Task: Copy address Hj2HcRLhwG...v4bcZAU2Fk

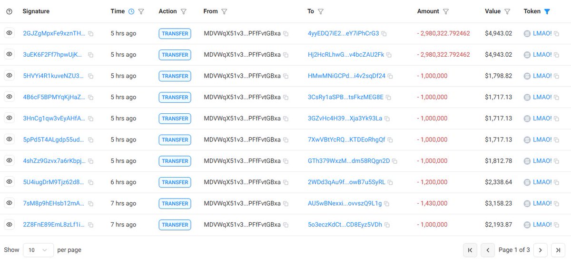Action: point(389,55)
